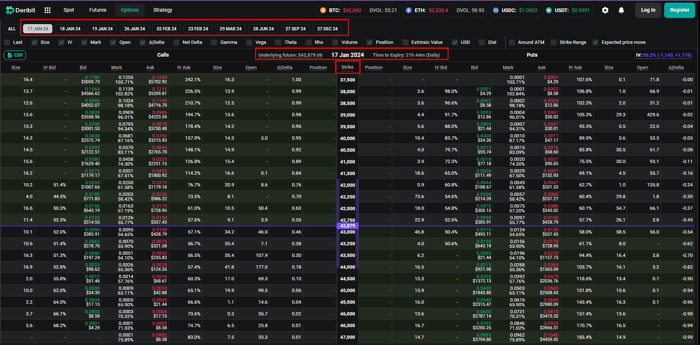The width and height of the screenshot is (700, 345).
Task: Open the Futures menu
Action: tap(98, 10)
